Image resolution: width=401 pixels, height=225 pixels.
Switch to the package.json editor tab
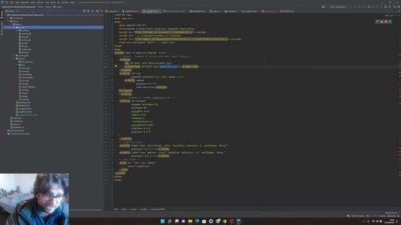click(269, 11)
